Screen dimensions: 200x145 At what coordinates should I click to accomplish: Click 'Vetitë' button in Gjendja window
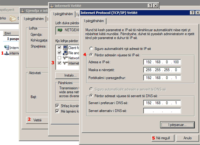(37, 120)
